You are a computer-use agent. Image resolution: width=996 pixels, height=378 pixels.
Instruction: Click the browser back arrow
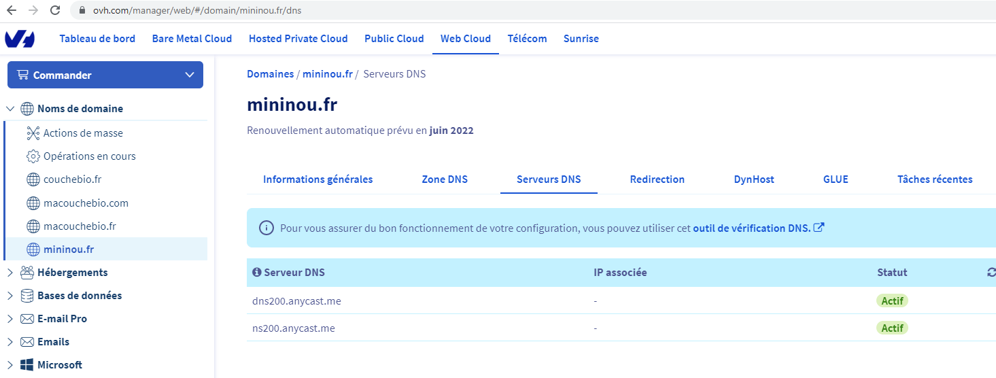point(12,10)
